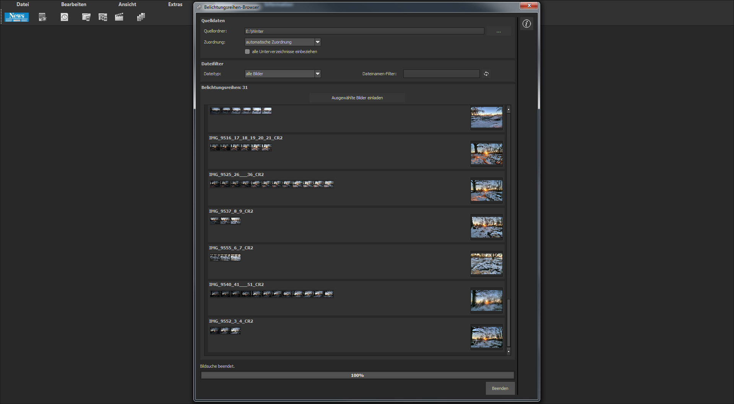Click the load exposure series icon
The image size is (734, 404).
[x=102, y=17]
